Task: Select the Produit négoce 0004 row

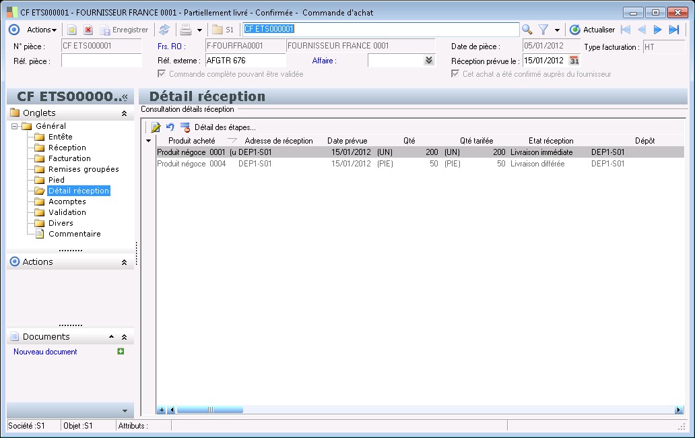Action: tap(420, 164)
